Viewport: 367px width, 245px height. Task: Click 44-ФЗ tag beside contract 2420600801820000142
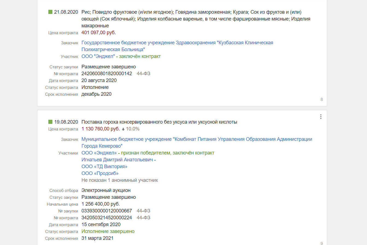tap(143, 74)
